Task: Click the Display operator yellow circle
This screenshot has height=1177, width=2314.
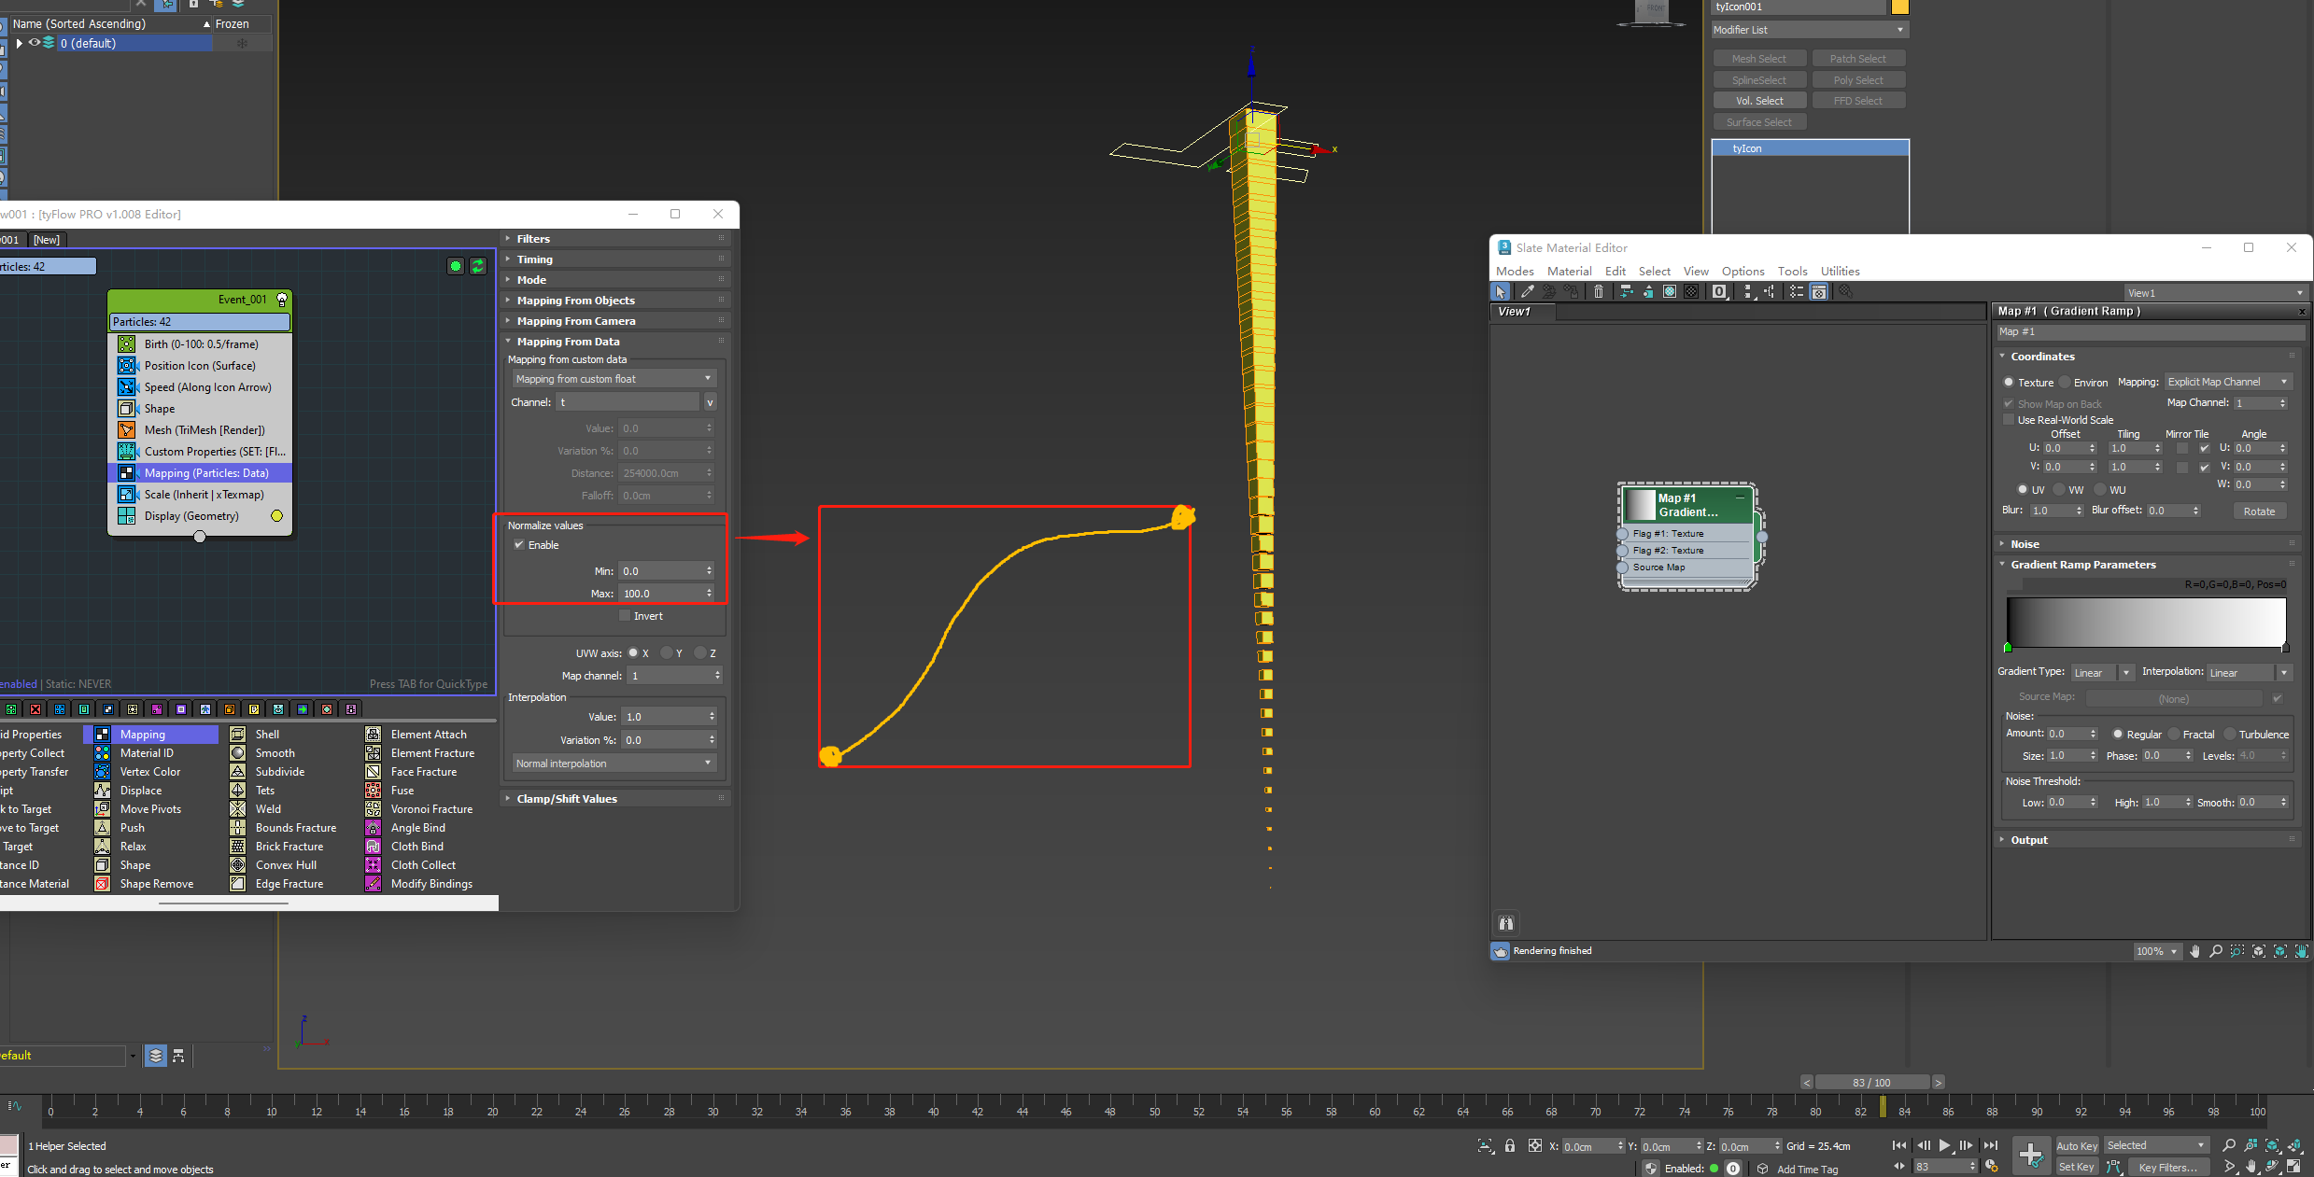Action: pos(276,516)
